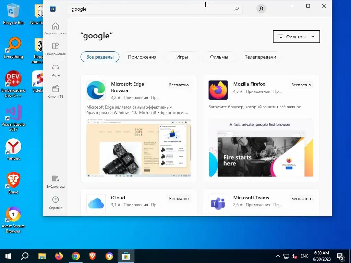
Task: Click the network tray icon
Action: click(286, 256)
